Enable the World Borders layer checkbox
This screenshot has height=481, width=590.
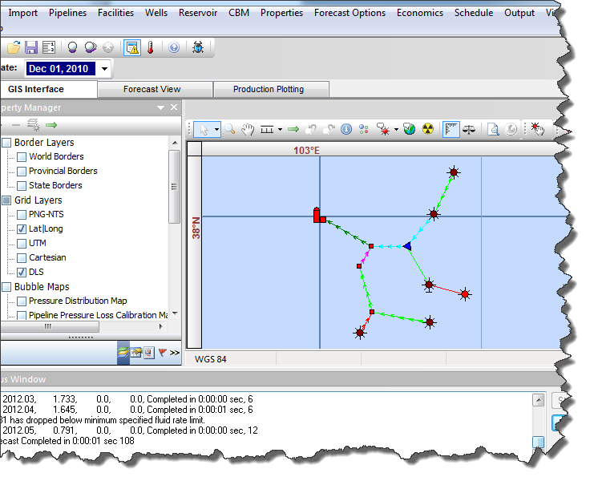22,157
